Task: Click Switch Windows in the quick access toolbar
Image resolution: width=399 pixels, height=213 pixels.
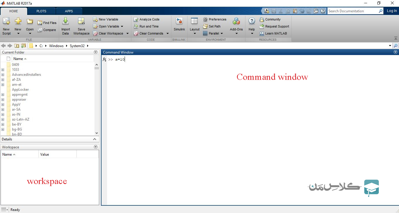Action: tap(316, 11)
